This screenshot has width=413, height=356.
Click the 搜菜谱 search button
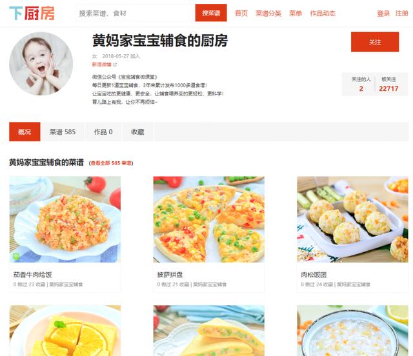(x=211, y=13)
